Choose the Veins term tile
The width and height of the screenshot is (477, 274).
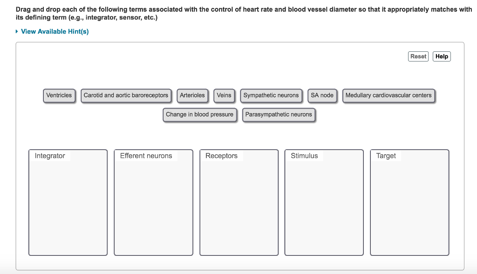[224, 96]
